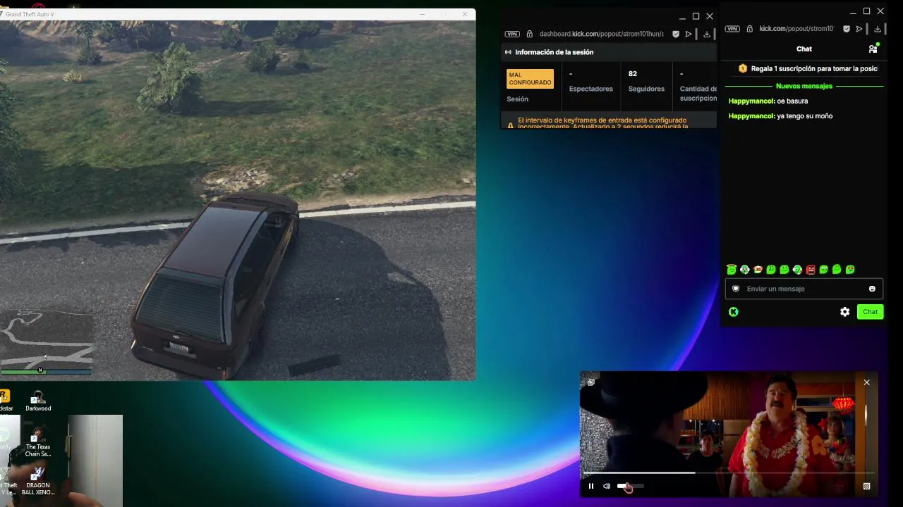Screen dimensions: 903x507
Task: Click the kick.com chat popout address bar
Action: point(796,29)
